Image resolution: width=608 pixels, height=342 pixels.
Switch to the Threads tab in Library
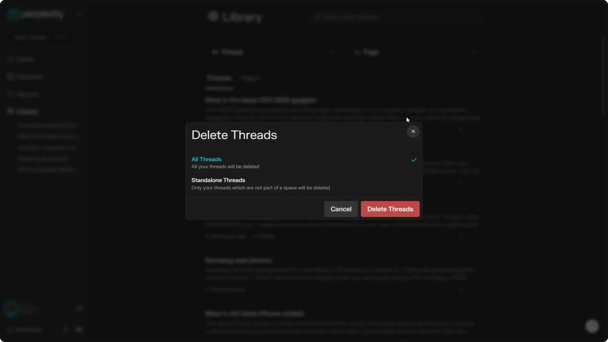219,78
